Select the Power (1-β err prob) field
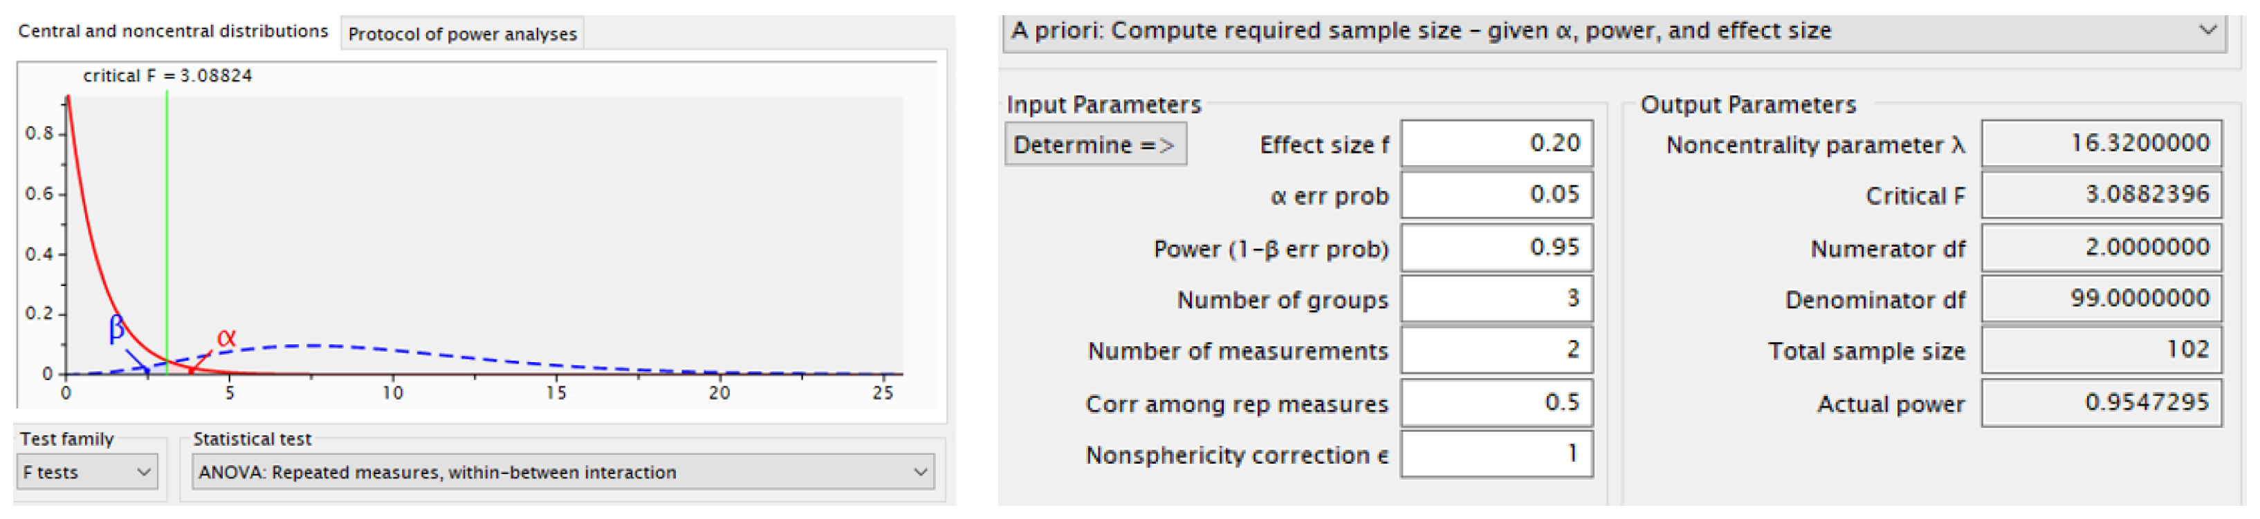2260x519 pixels. click(x=1496, y=247)
